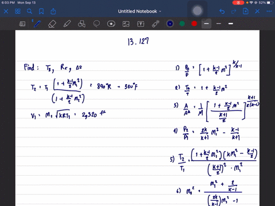Open the search tool
Image resolution: width=275 pixels, height=206 pixels.
(x=29, y=11)
